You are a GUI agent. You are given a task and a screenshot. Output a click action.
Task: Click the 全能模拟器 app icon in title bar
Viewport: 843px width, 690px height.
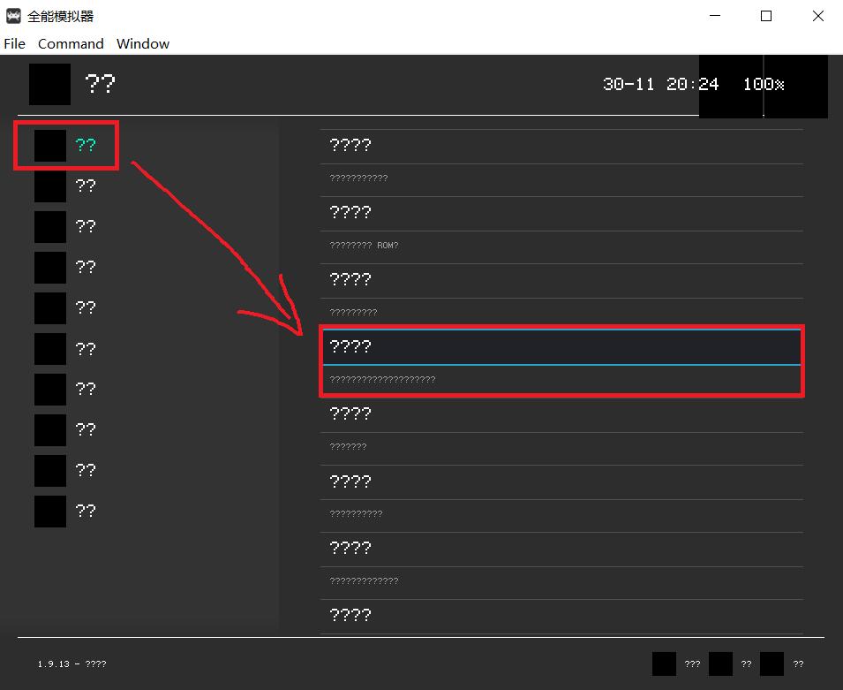click(x=13, y=16)
